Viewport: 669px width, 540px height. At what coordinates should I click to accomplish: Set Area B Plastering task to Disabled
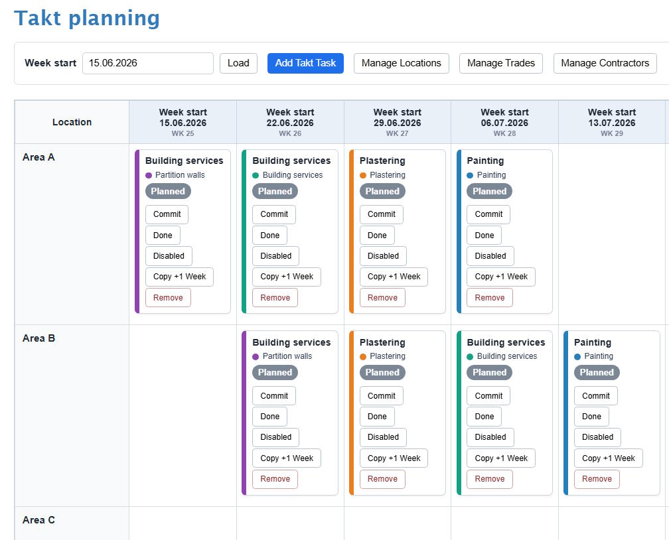click(x=383, y=437)
